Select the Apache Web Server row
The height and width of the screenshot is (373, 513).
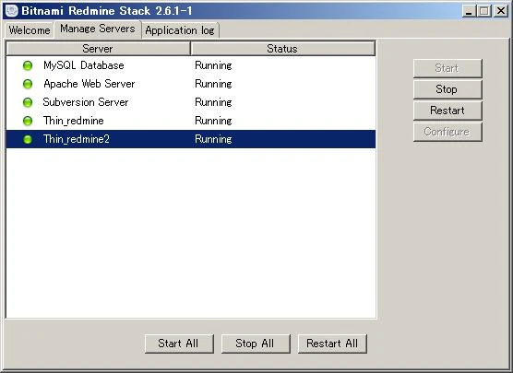(x=191, y=84)
